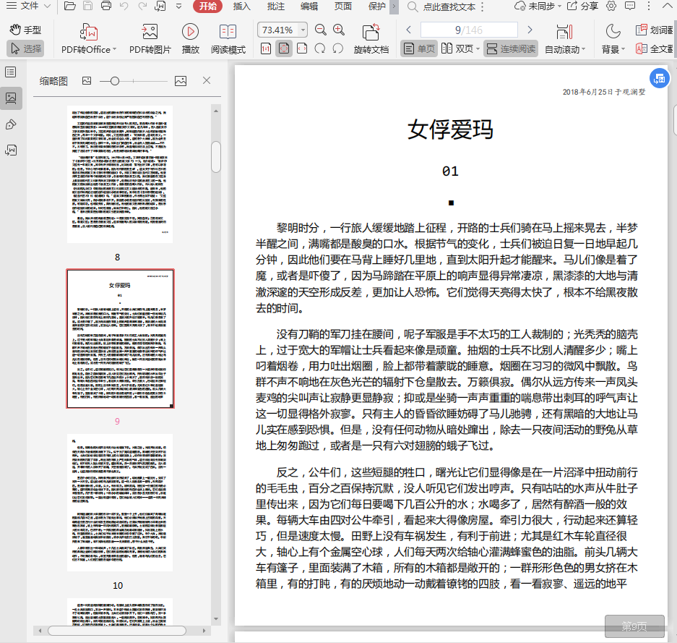Toggle the fit page icon

click(x=284, y=48)
